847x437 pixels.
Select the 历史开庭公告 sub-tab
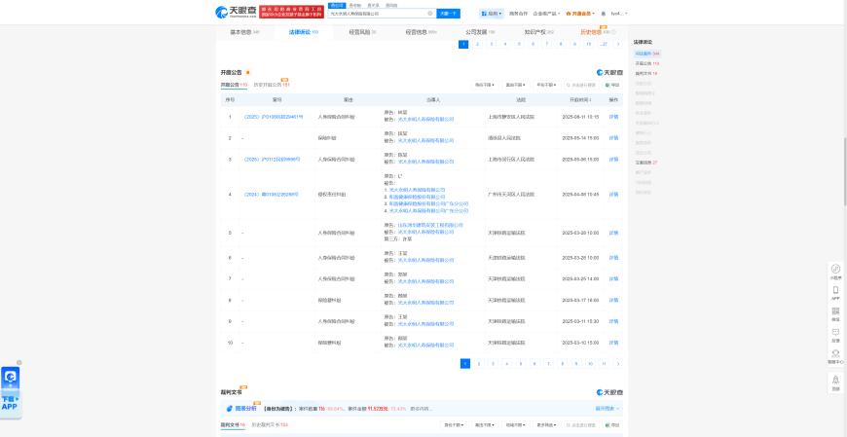272,85
